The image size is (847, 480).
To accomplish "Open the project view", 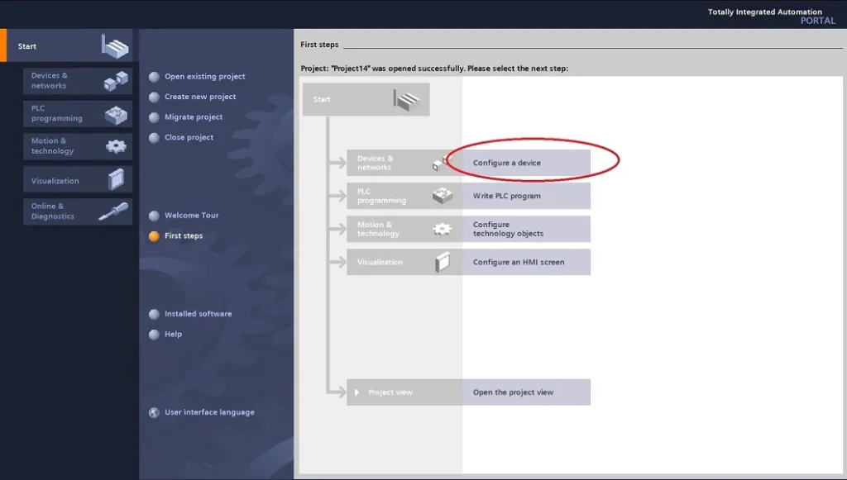I will (x=513, y=392).
